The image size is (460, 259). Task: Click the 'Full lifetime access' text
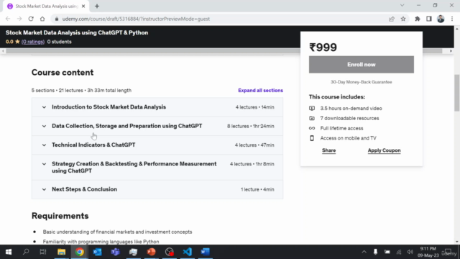click(341, 128)
